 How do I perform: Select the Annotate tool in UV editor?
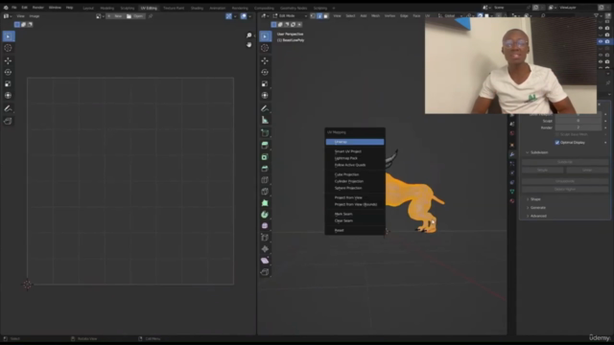point(9,108)
